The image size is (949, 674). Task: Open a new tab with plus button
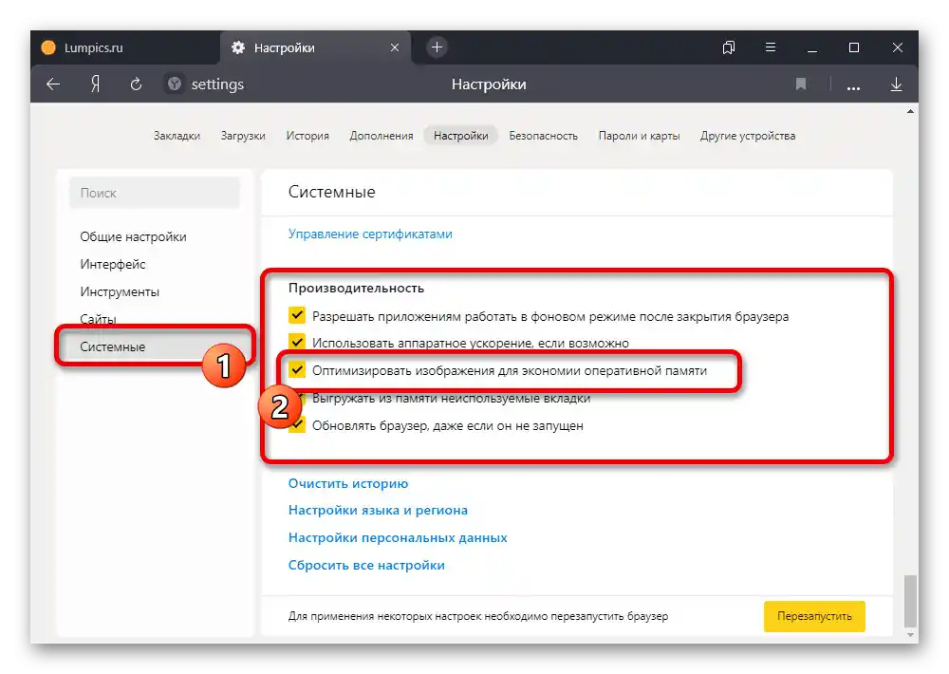point(437,47)
